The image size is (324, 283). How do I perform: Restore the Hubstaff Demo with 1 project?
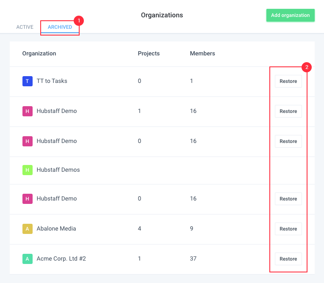[288, 111]
